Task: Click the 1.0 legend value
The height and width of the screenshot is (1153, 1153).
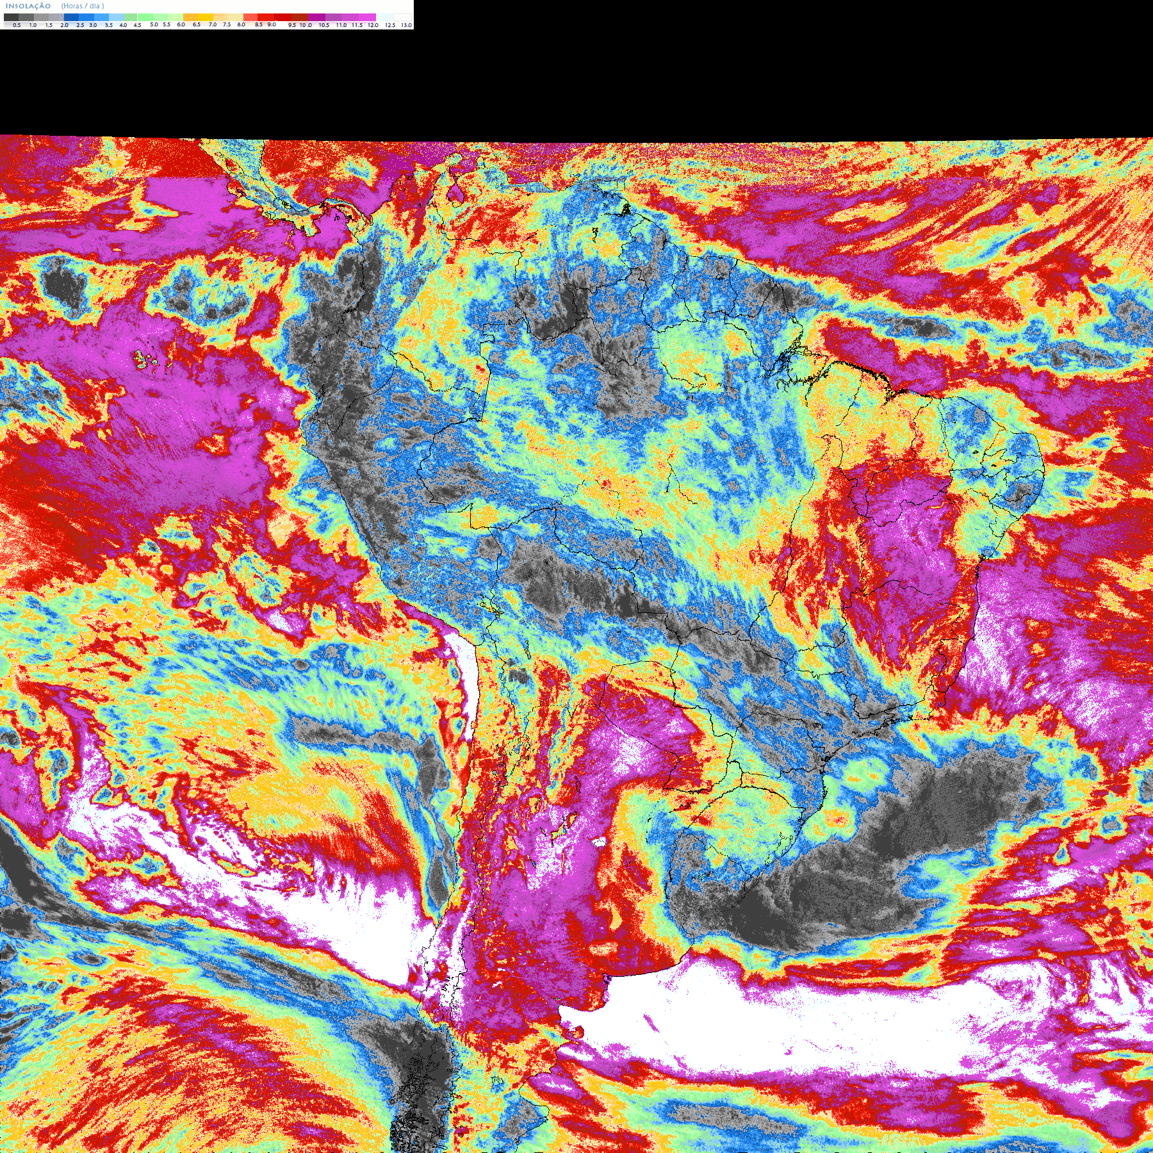Action: point(33,25)
